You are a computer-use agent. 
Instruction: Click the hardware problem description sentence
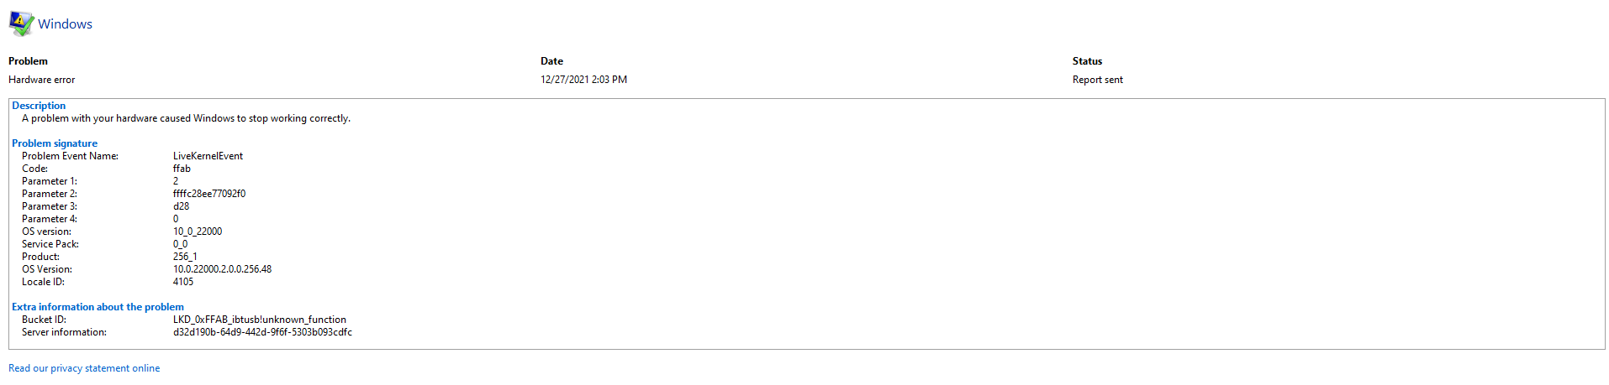click(x=186, y=118)
